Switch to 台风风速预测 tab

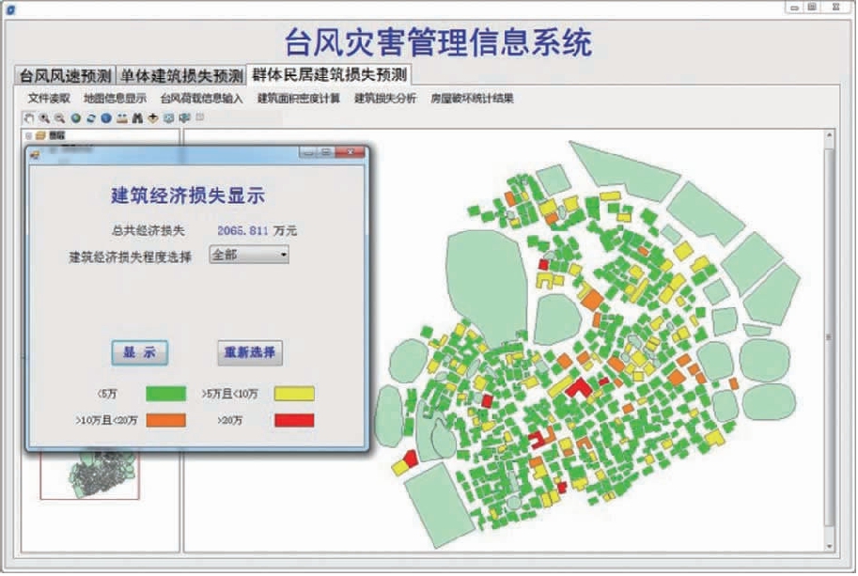click(x=65, y=75)
